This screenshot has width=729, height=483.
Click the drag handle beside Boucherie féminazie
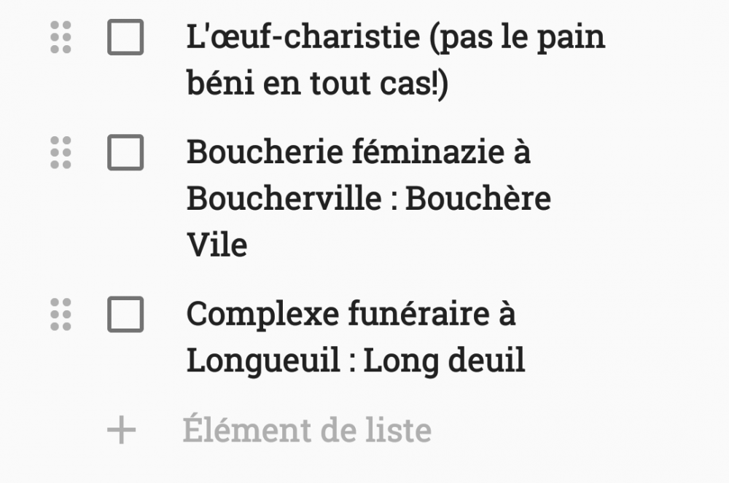pyautogui.click(x=62, y=154)
